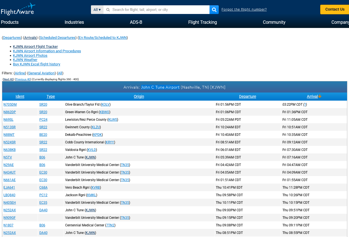Open flight N705DM details

[10, 105]
